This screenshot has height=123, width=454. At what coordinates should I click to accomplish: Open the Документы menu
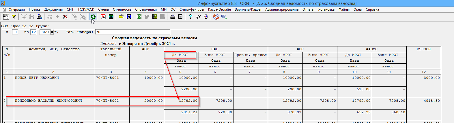coord(53,9)
